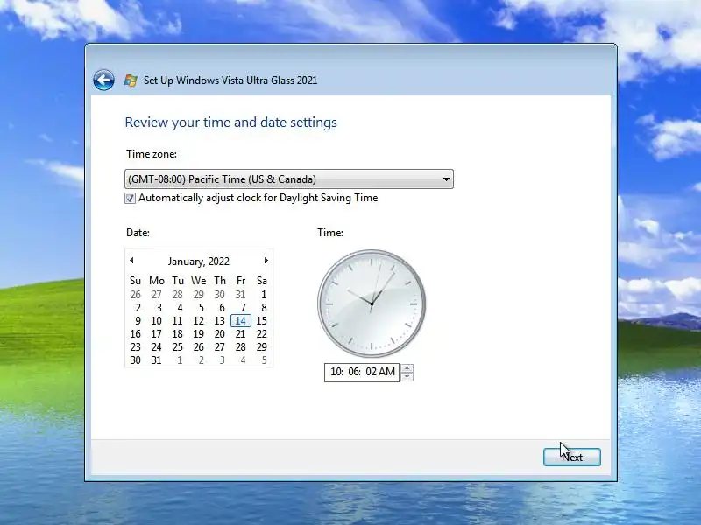Go to previous month in calendar

point(131,260)
